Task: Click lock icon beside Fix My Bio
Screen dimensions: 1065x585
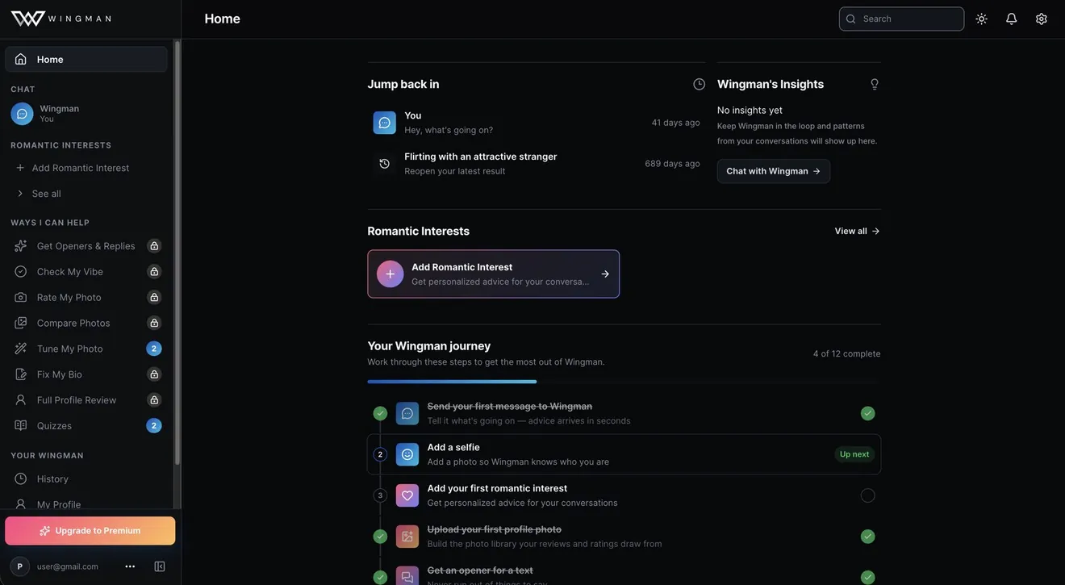Action: coord(154,374)
